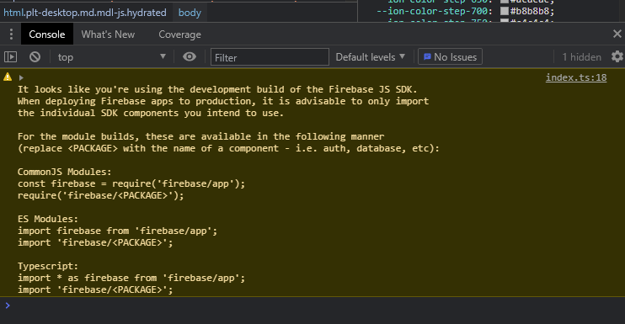Select the html.plt-desktop breadcrumb element
625x324 pixels.
pyautogui.click(x=85, y=13)
